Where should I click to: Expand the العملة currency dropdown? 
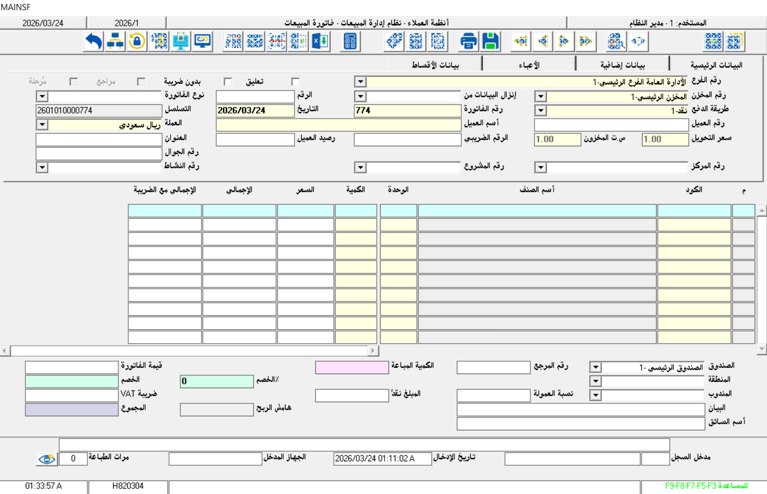(42, 125)
